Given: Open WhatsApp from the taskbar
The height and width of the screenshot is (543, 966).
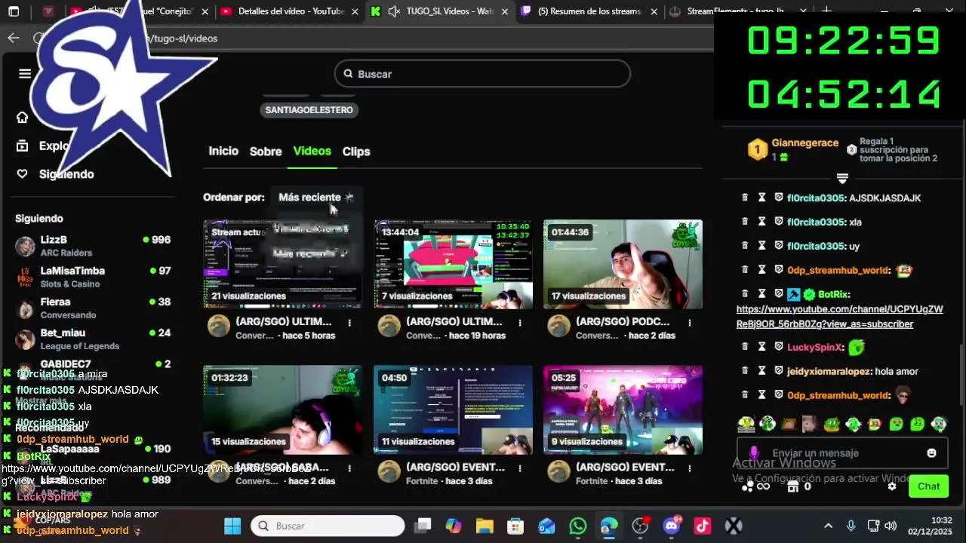Looking at the screenshot, I should 578,526.
